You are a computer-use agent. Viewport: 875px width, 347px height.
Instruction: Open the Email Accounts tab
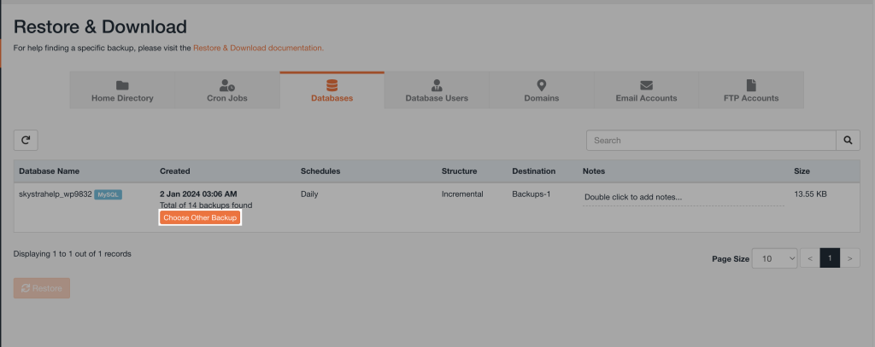click(x=646, y=90)
